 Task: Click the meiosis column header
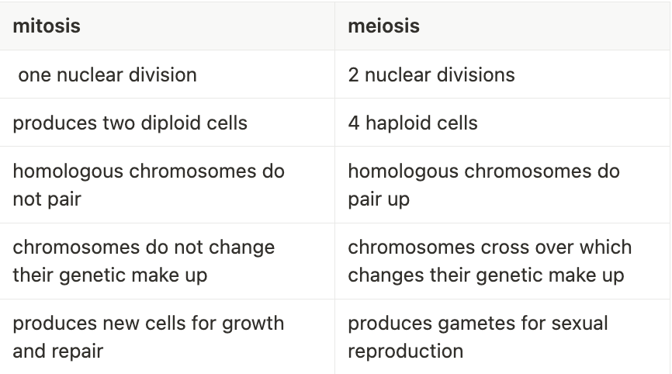point(502,26)
